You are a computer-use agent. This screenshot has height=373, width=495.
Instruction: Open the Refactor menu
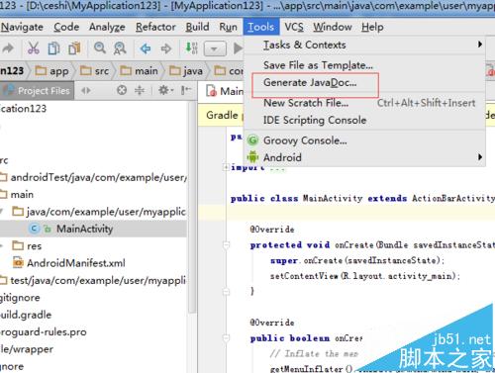pyautogui.click(x=155, y=27)
